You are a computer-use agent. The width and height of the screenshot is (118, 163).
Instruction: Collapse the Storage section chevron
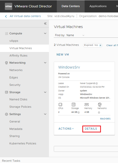pos(45,92)
